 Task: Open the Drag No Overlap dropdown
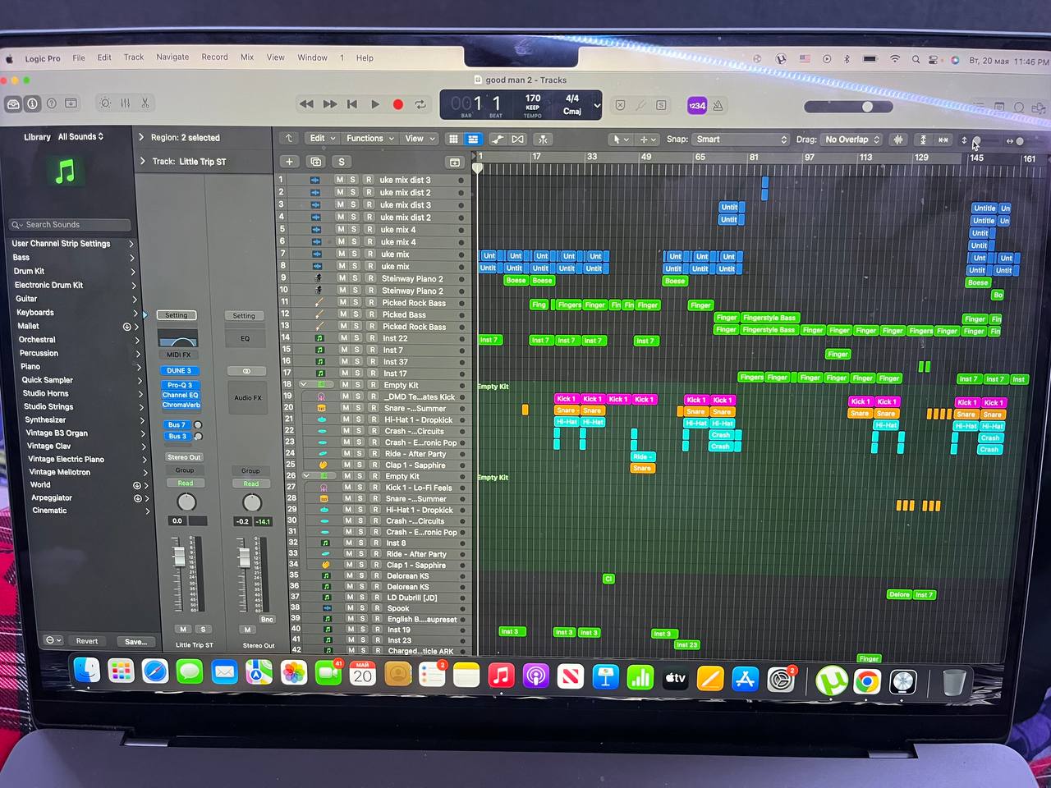(x=852, y=140)
